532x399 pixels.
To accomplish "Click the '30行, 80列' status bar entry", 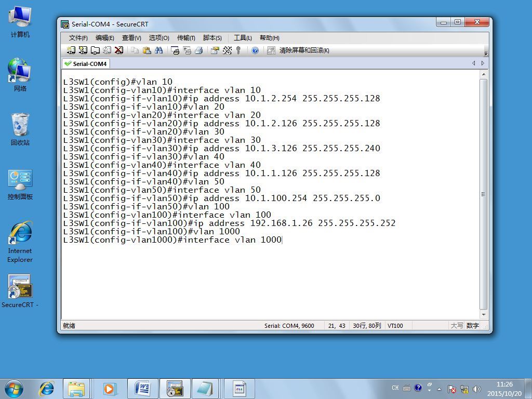I will pyautogui.click(x=367, y=326).
